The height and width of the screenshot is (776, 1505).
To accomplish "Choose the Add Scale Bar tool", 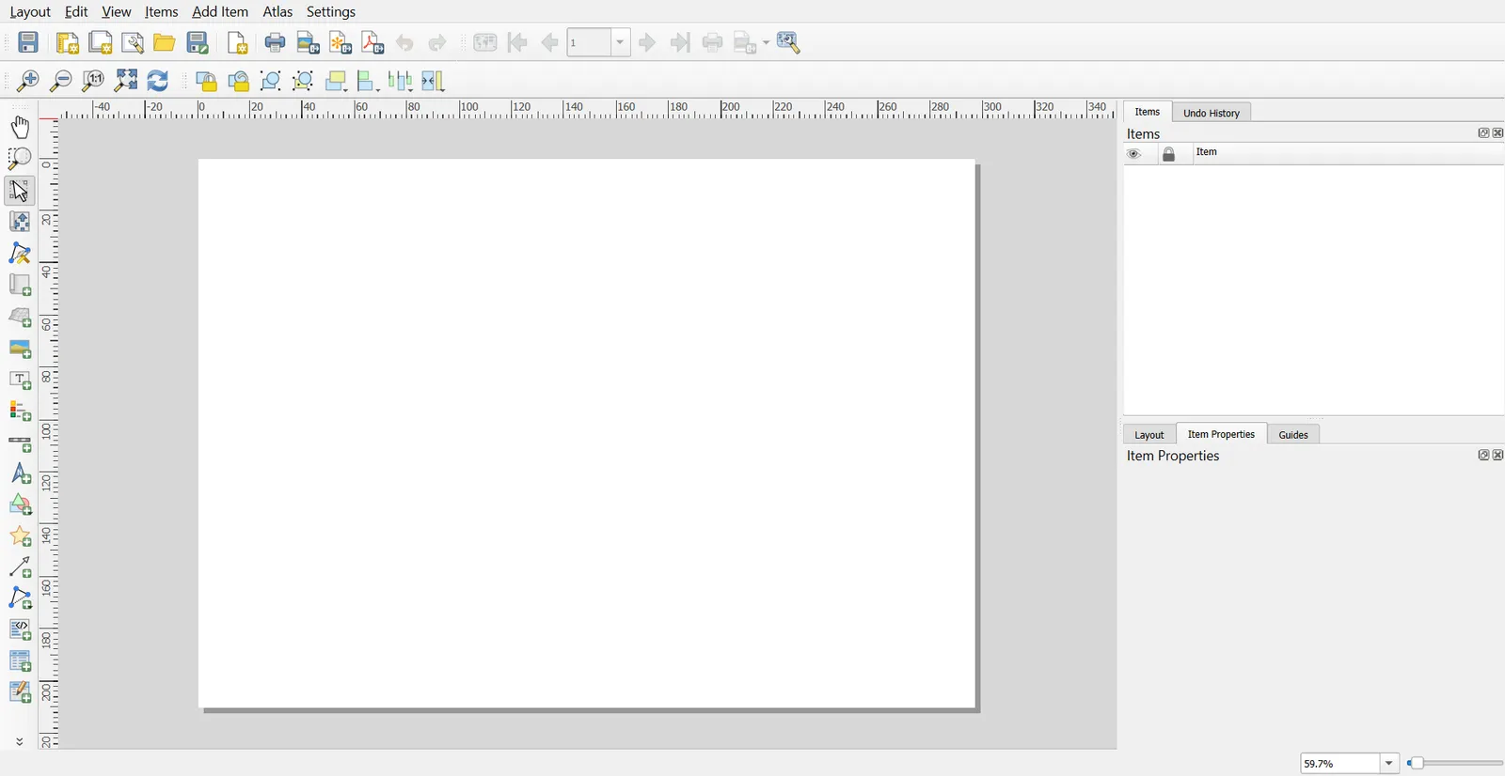I will coord(20,442).
